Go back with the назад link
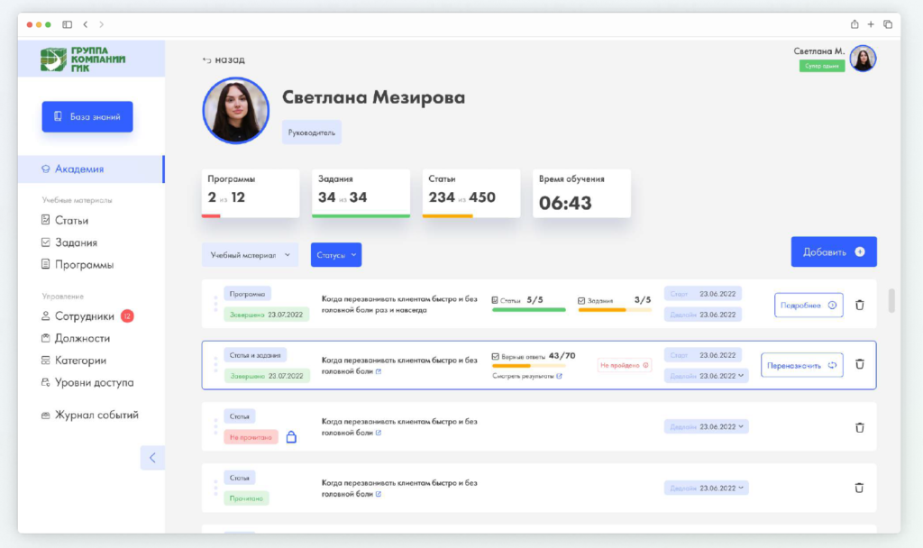This screenshot has height=548, width=923. pos(224,59)
